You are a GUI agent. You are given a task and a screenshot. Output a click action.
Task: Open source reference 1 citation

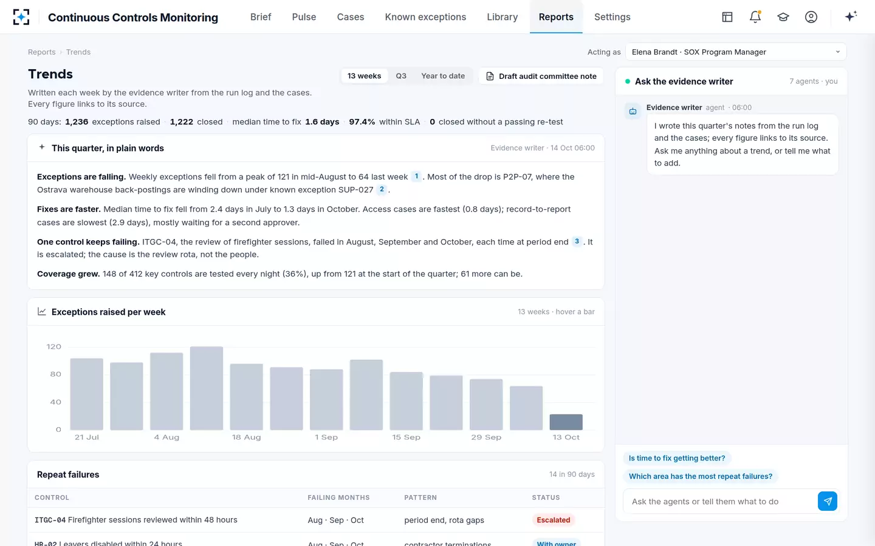tap(416, 177)
